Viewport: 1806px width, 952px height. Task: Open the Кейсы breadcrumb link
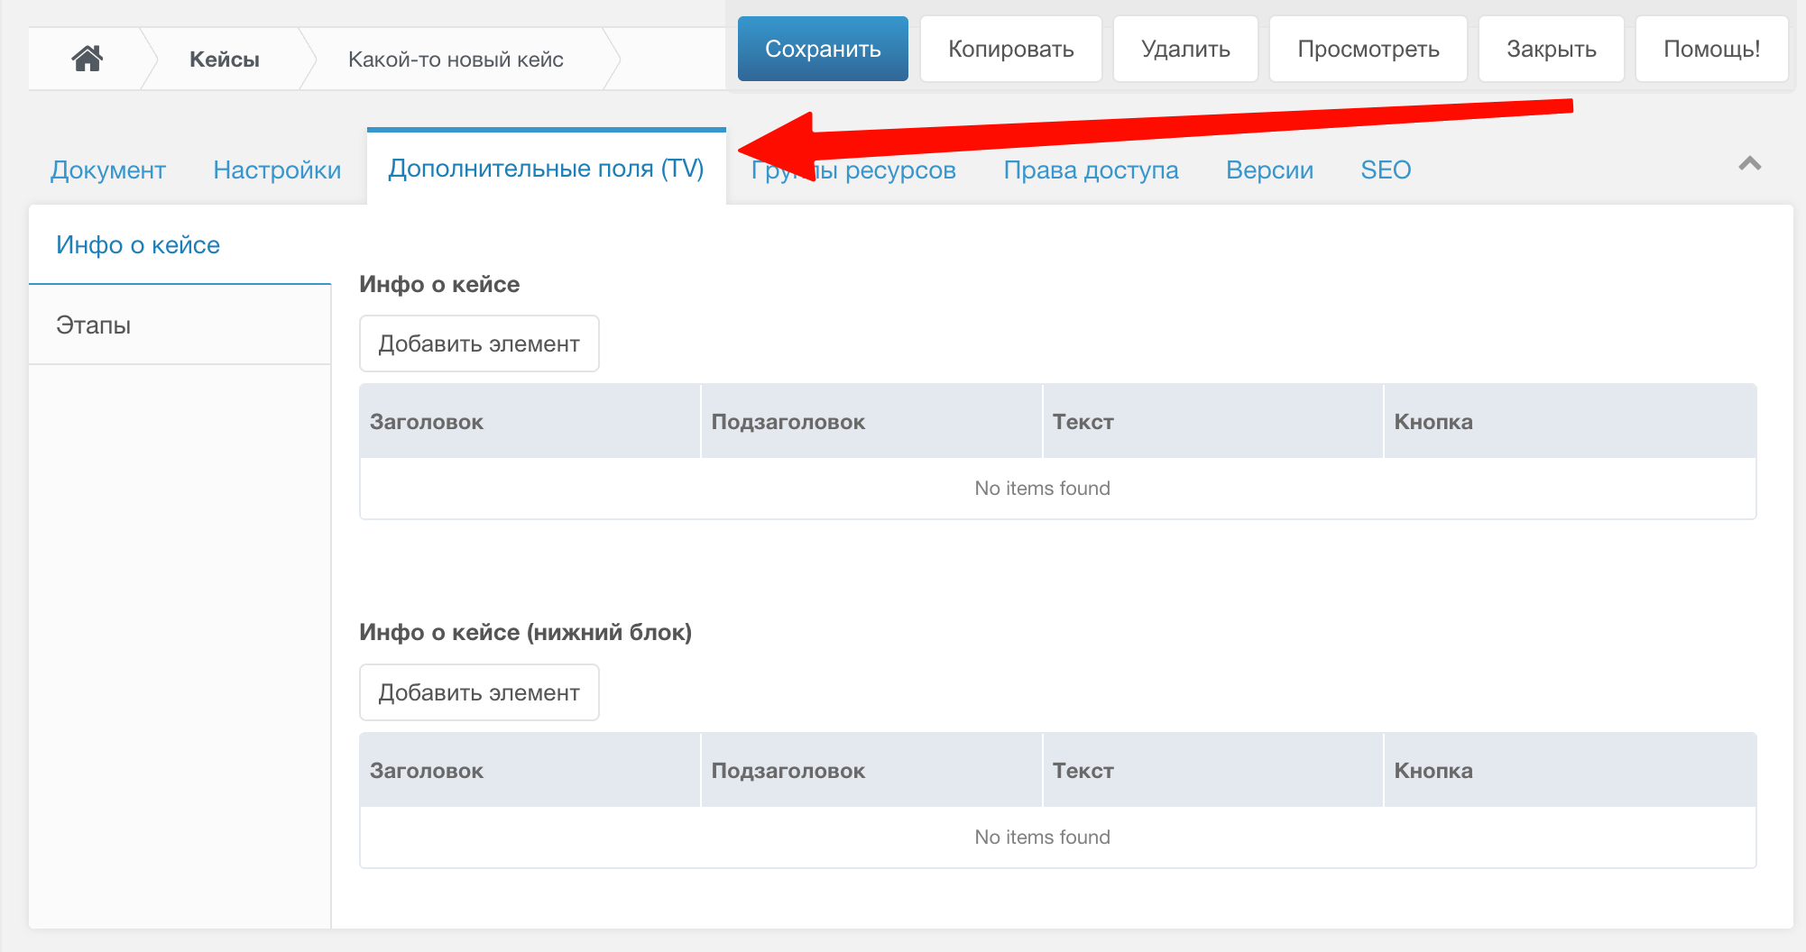224,59
